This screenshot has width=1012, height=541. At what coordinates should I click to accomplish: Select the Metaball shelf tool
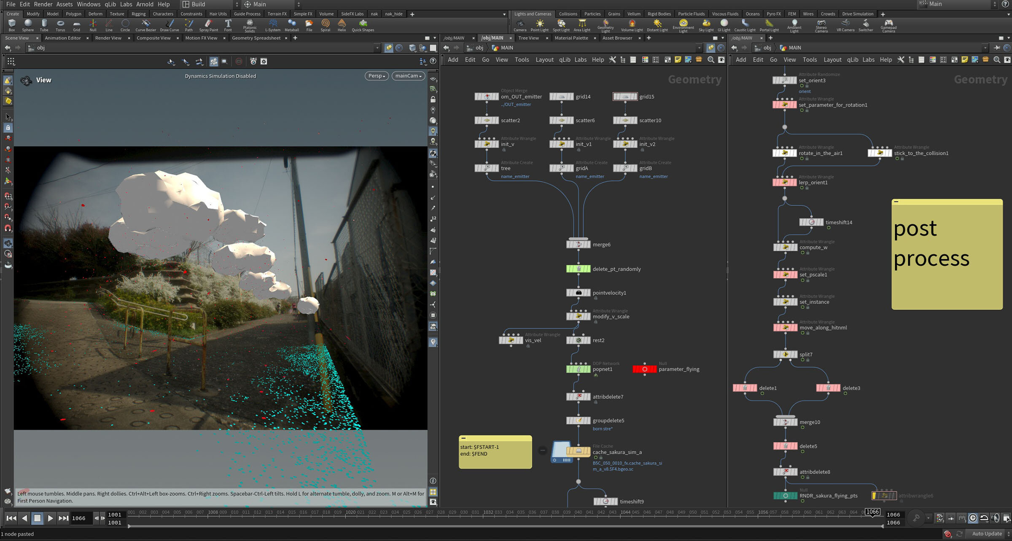(x=291, y=25)
